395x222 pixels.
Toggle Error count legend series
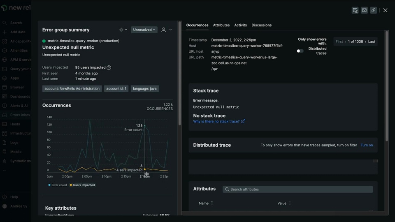click(58, 185)
